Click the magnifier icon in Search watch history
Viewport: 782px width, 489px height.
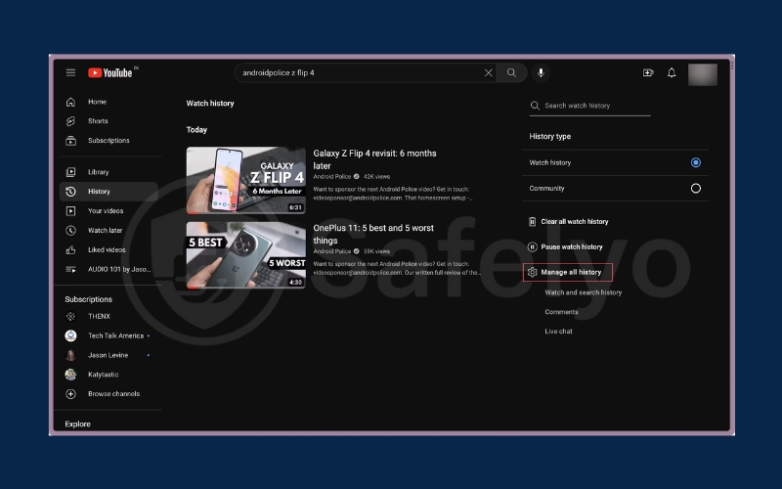(x=535, y=106)
